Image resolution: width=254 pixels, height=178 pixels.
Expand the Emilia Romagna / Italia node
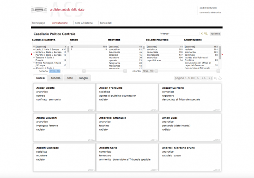34,63
